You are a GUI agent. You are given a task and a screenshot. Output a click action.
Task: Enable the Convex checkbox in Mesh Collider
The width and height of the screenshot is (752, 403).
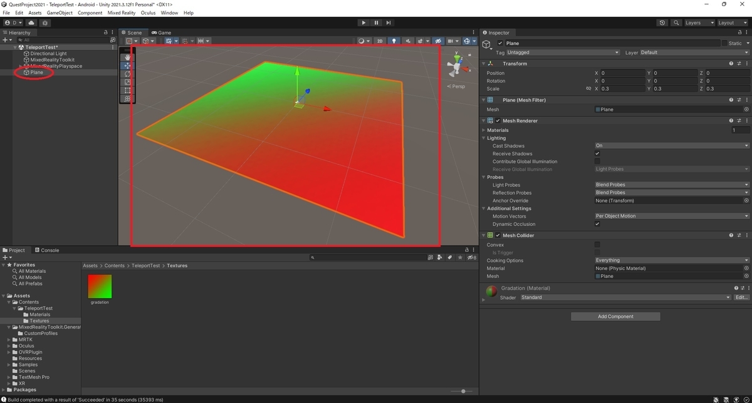pos(597,245)
